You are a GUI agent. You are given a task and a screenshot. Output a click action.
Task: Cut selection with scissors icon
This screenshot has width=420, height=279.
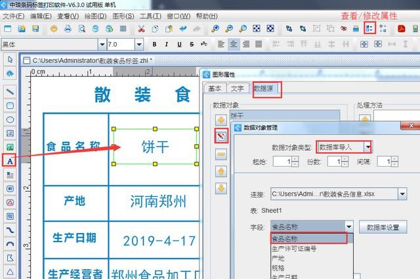coord(142,28)
